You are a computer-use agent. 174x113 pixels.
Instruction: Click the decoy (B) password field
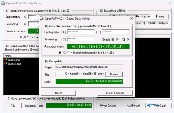tap(116, 32)
